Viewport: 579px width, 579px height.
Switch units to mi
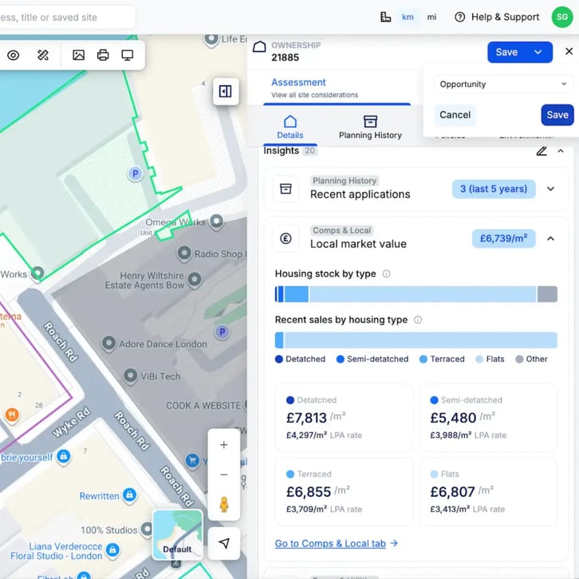pos(431,17)
